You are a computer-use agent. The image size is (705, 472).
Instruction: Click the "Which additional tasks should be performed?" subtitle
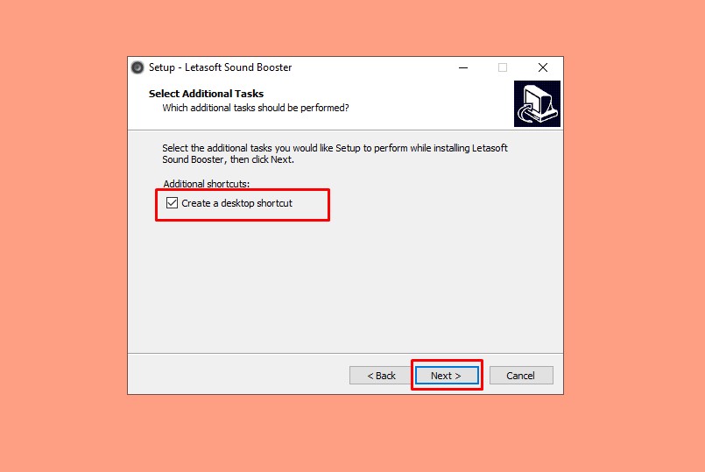pyautogui.click(x=256, y=108)
